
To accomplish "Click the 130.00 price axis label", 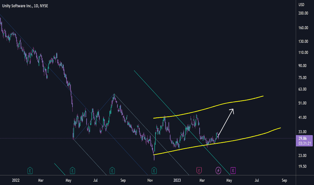I will 303,41.
